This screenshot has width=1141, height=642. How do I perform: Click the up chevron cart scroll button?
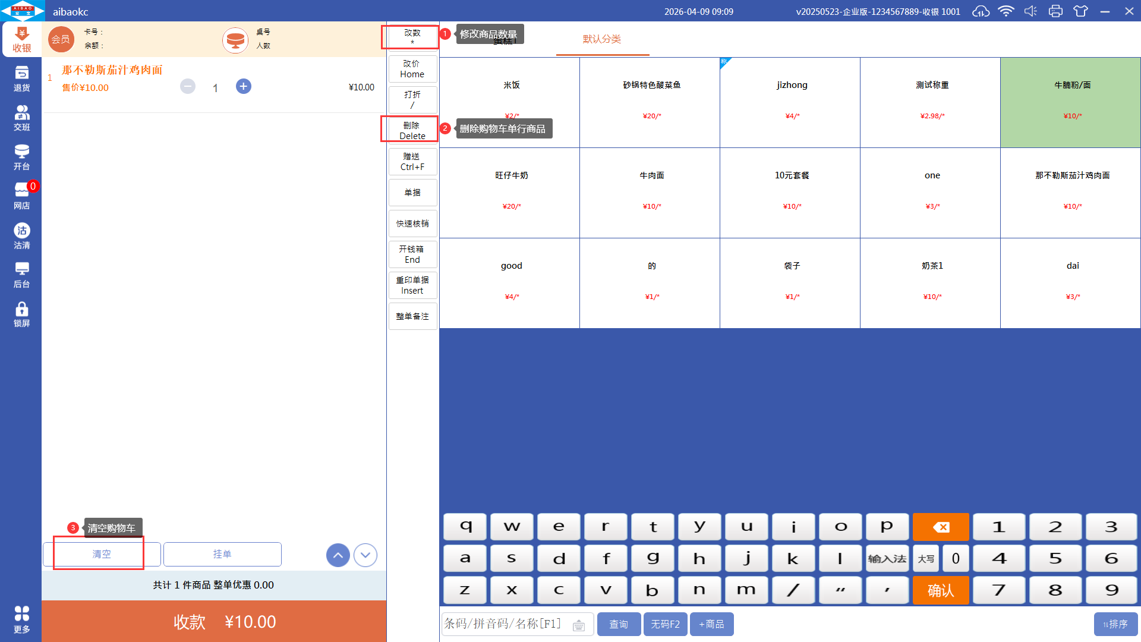click(x=338, y=555)
